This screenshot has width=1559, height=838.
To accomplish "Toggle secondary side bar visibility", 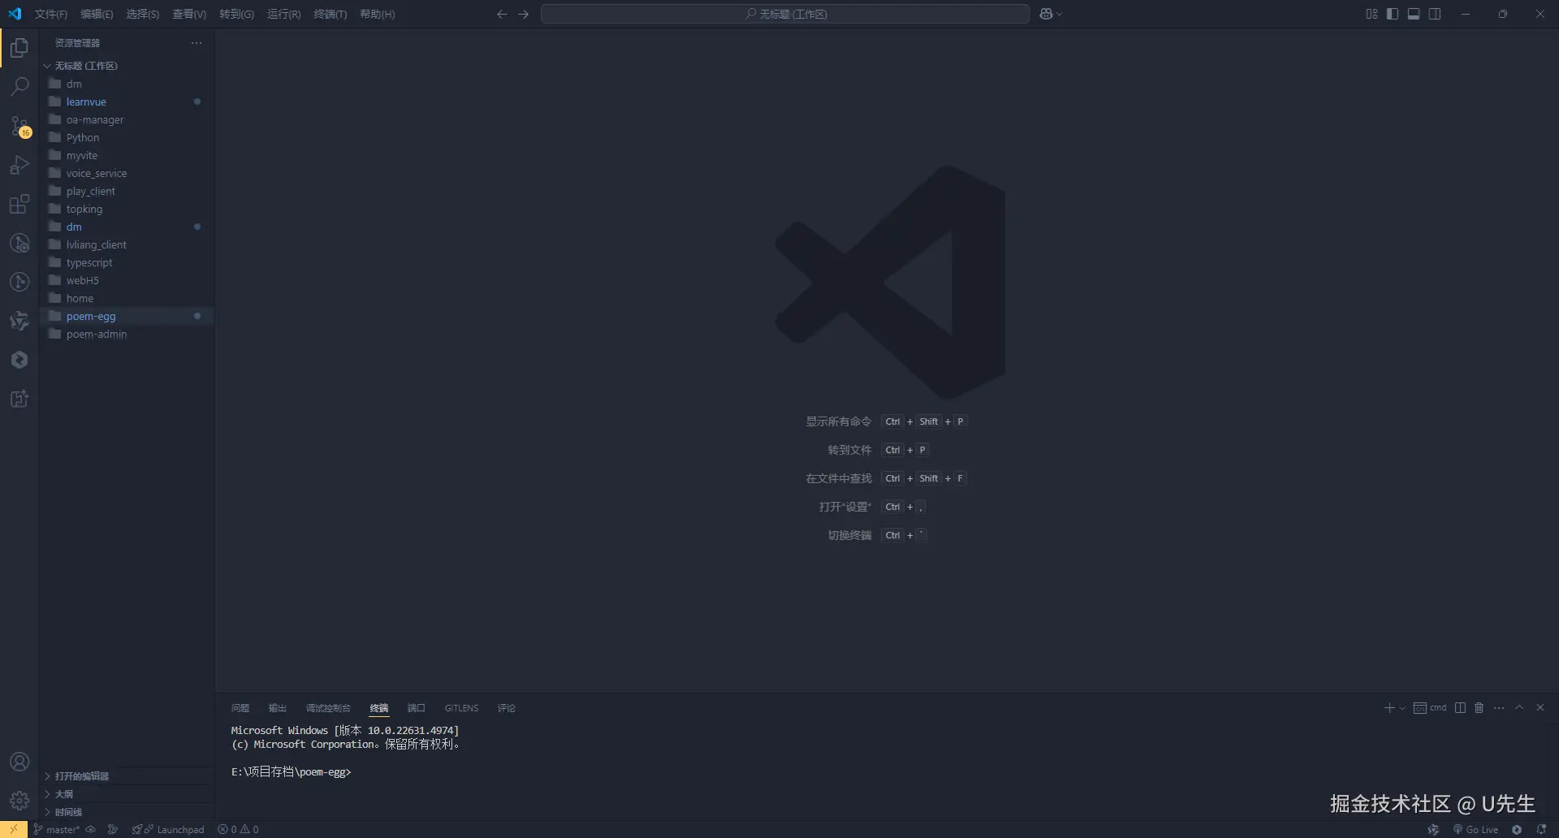I will coord(1435,14).
